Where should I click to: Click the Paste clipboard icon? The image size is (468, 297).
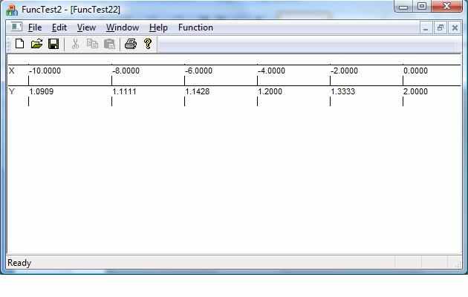pos(109,44)
